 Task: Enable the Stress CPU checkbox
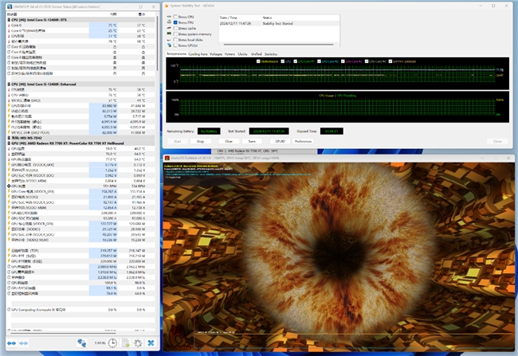pyautogui.click(x=175, y=17)
